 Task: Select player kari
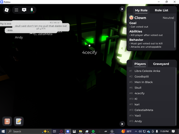(151, 104)
